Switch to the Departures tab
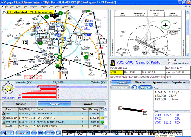 (x=178, y=82)
